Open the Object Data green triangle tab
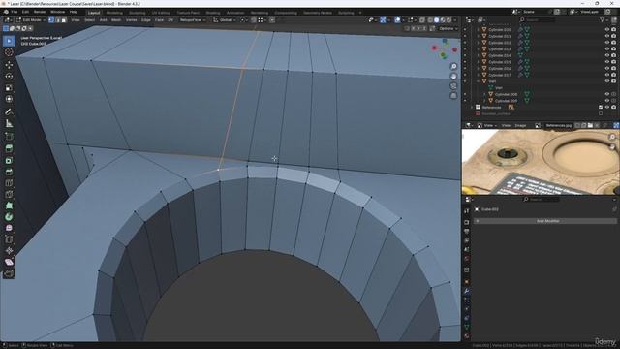 click(x=467, y=327)
